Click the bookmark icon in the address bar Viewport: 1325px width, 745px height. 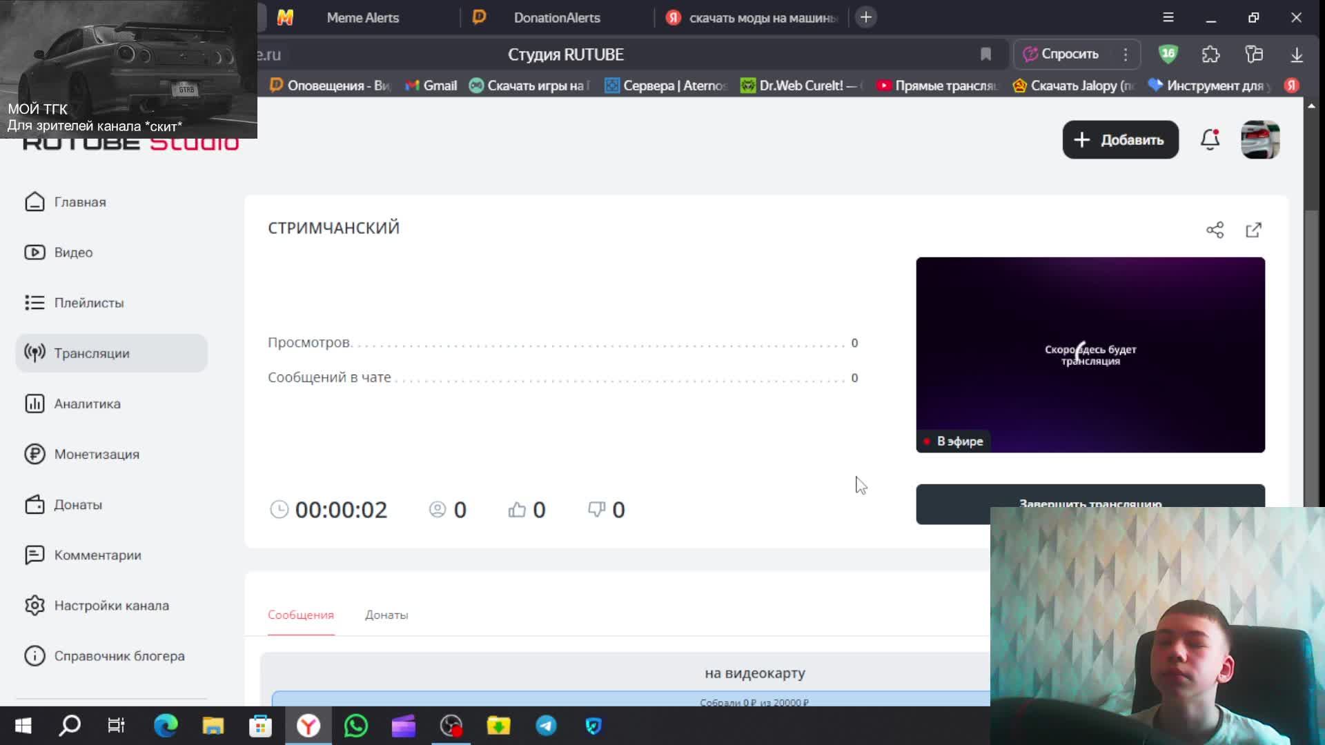pos(985,54)
